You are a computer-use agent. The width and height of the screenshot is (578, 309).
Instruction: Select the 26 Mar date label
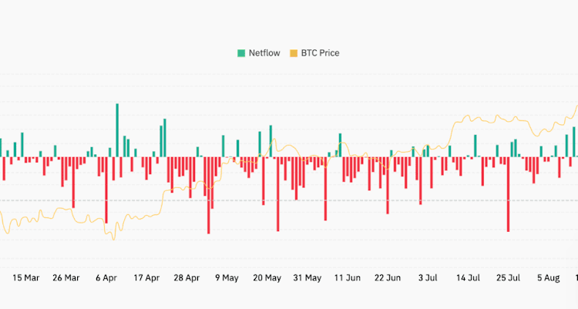click(66, 277)
